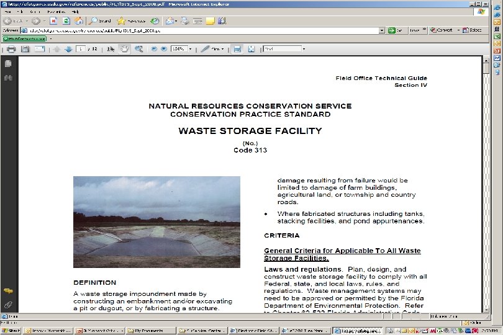Click the Mail envelope icon
The image size is (503, 335).
pos(170,21)
